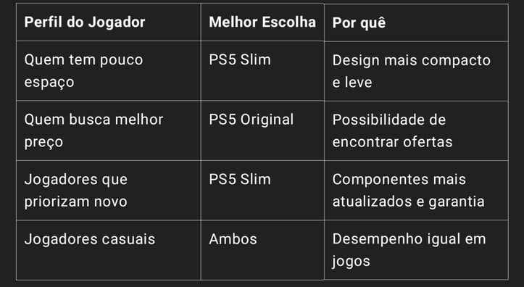Click 'PS5 Slim' in the pouco espaço row
Image resolution: width=524 pixels, height=287 pixels.
(262, 70)
